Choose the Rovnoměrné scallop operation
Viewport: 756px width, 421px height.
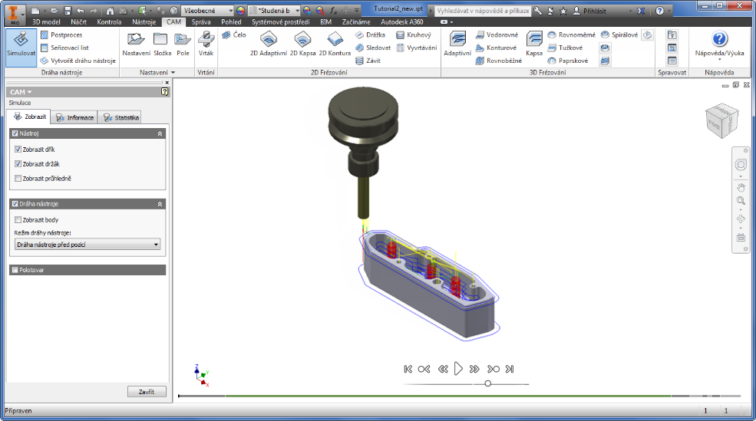coord(571,35)
